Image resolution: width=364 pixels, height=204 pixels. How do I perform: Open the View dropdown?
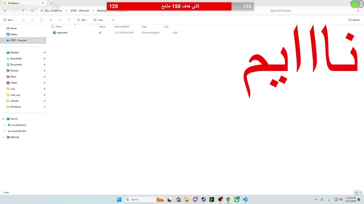click(99, 20)
